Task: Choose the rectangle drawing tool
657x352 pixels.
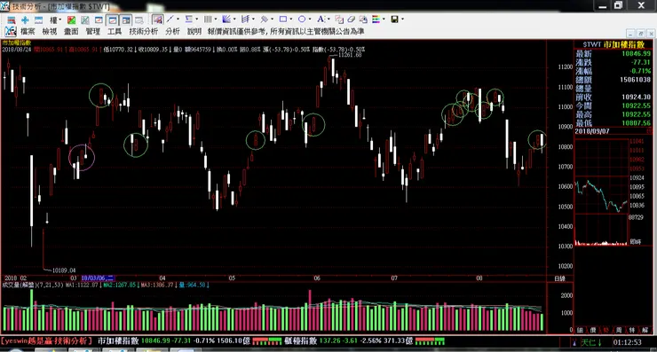Action: [x=283, y=20]
